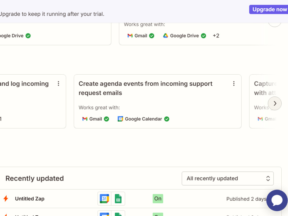288x216 pixels.
Task: Open the agenda events card's three-dot menu
Action: point(234,84)
